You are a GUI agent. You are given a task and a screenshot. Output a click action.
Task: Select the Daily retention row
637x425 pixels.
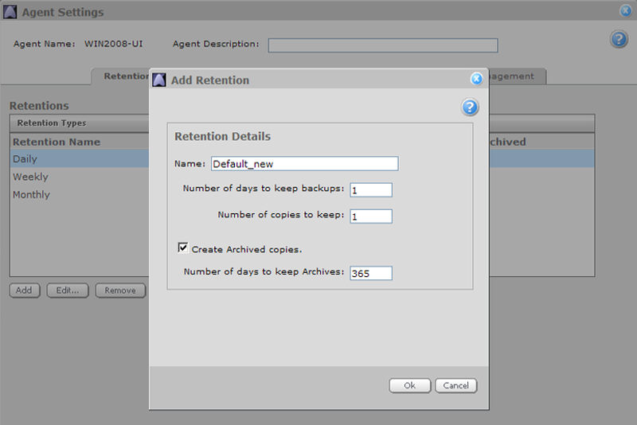(x=80, y=159)
